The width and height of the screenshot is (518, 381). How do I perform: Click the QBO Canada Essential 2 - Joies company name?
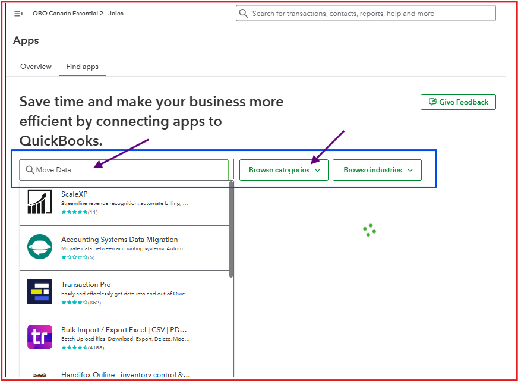coord(78,14)
